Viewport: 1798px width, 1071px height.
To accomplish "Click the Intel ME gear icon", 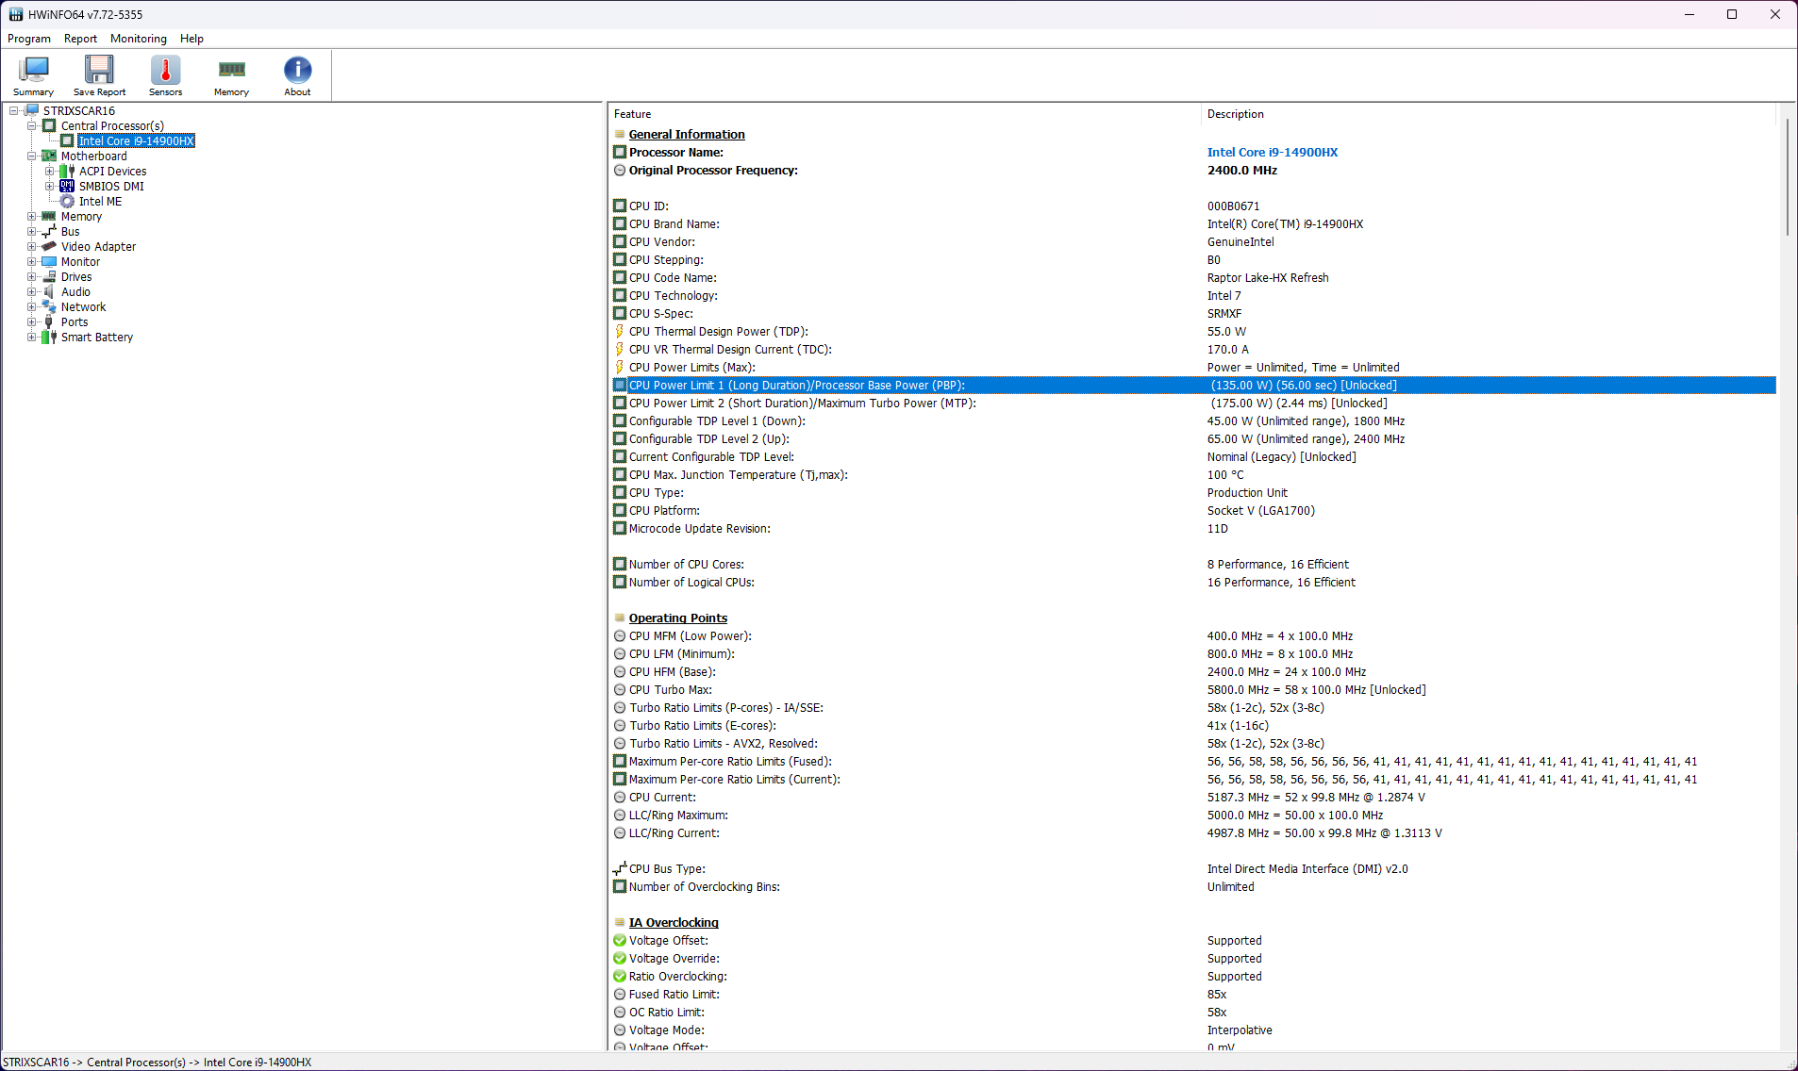I will pos(67,201).
